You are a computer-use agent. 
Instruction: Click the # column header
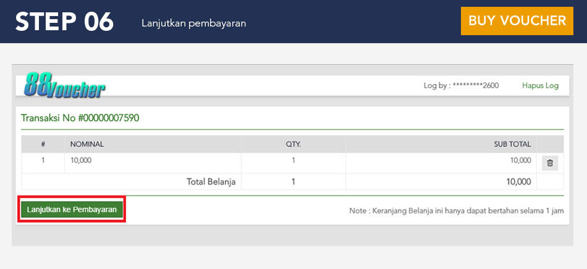(x=43, y=144)
